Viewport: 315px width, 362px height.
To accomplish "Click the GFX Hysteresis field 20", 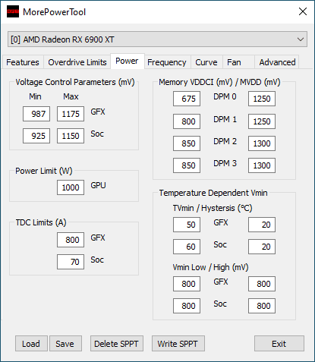I will [262, 225].
